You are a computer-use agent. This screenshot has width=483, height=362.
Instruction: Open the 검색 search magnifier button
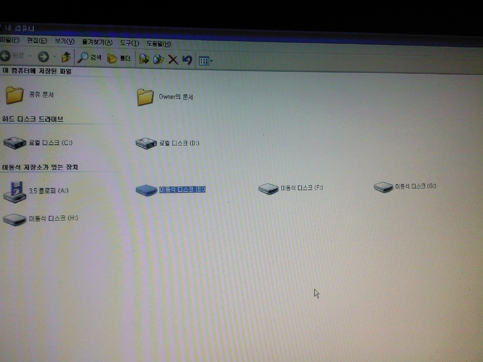(x=90, y=58)
